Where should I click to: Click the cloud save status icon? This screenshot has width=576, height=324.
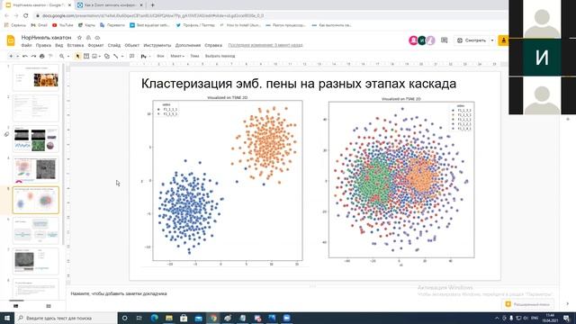coord(97,38)
